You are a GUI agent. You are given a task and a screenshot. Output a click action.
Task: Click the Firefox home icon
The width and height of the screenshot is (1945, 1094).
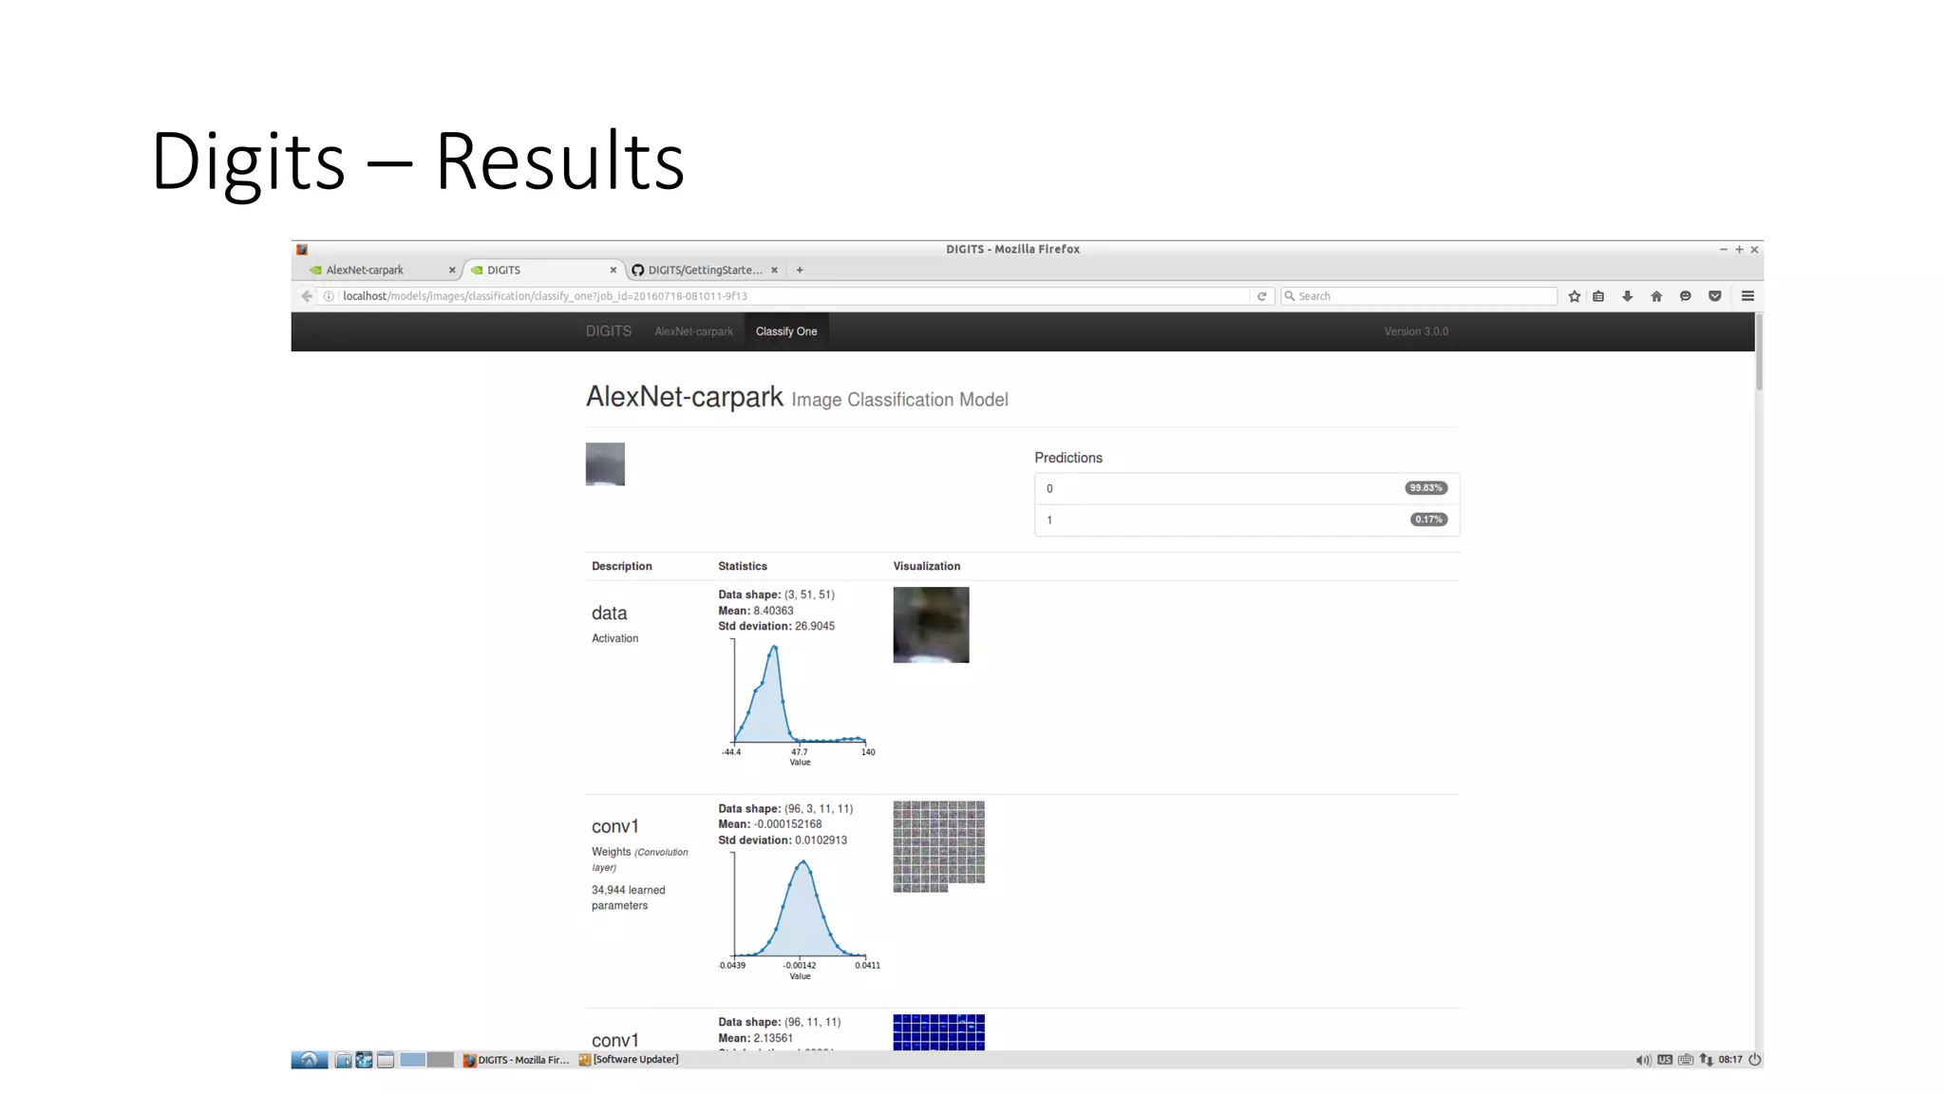point(1656,296)
